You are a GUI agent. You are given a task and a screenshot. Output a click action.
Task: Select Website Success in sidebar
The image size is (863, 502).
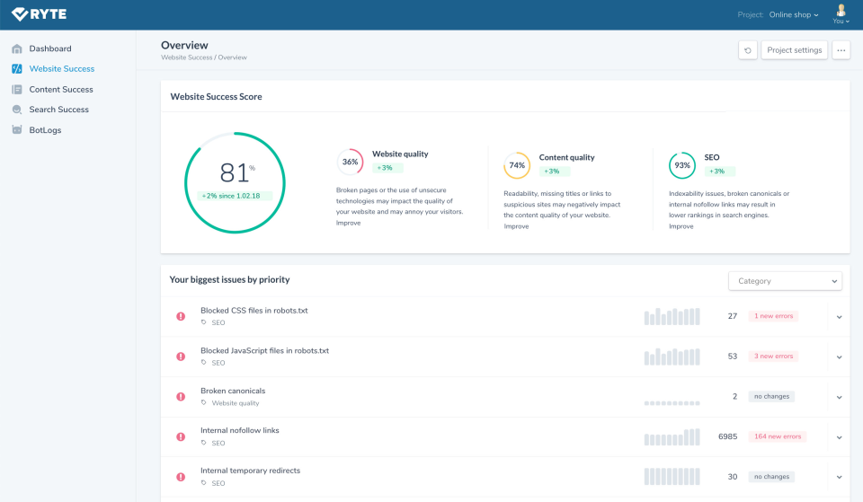(61, 69)
